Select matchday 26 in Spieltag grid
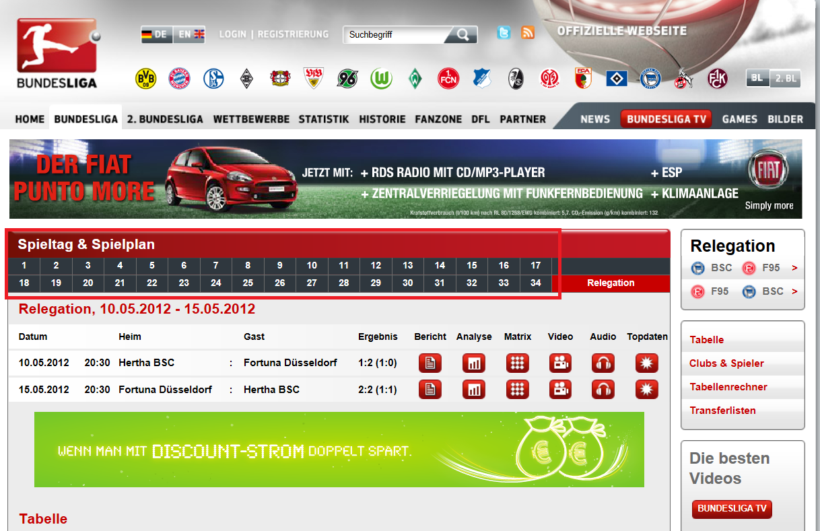Screen dimensions: 820x531 coord(280,283)
